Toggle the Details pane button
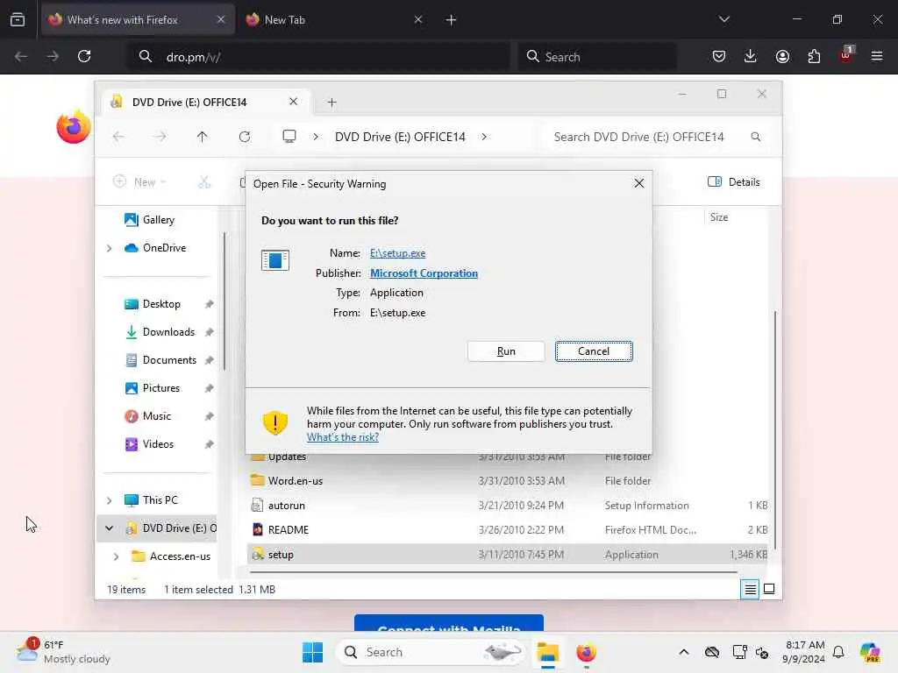Screen dimensions: 898x673 point(734,182)
